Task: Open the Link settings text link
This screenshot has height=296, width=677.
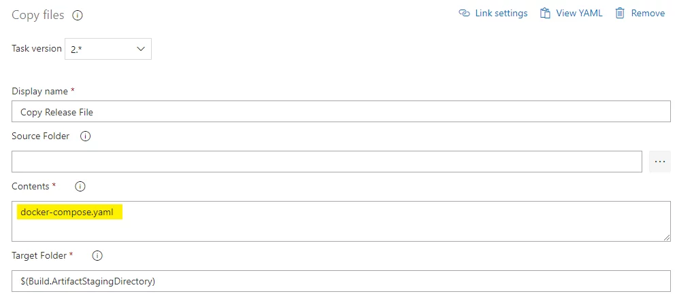Action: click(501, 14)
